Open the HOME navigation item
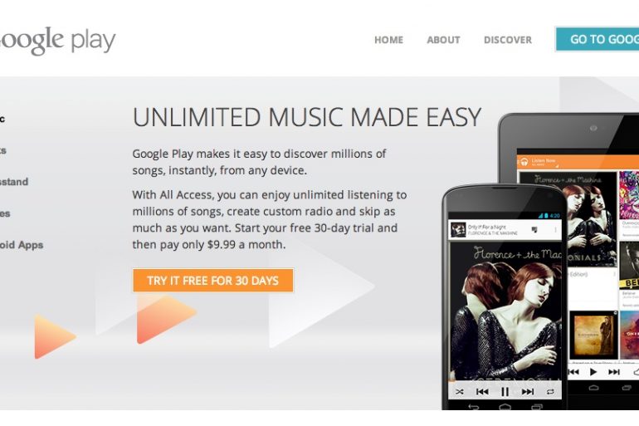639x426 pixels. click(x=388, y=40)
